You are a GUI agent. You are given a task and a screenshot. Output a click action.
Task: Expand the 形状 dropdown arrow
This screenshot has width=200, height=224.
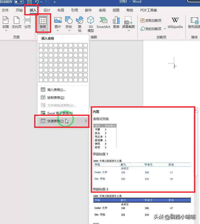[x=69, y=30]
